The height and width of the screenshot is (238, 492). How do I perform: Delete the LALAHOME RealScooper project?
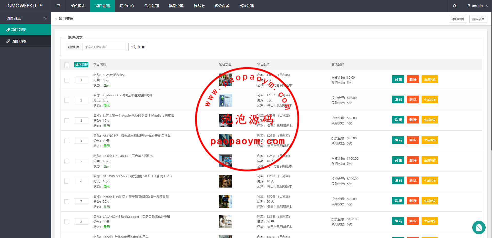click(413, 221)
